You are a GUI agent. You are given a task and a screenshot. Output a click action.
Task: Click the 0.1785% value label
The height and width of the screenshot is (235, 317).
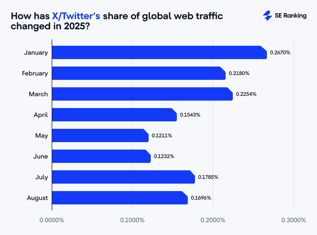click(208, 177)
